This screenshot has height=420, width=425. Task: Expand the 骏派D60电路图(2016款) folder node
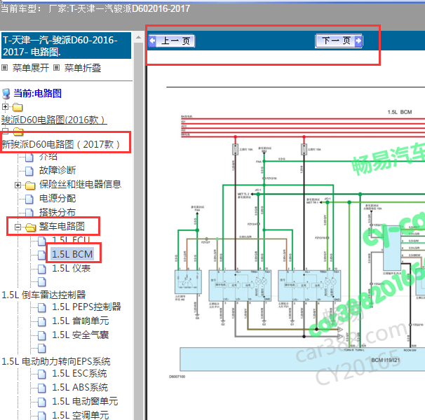(x=5, y=106)
